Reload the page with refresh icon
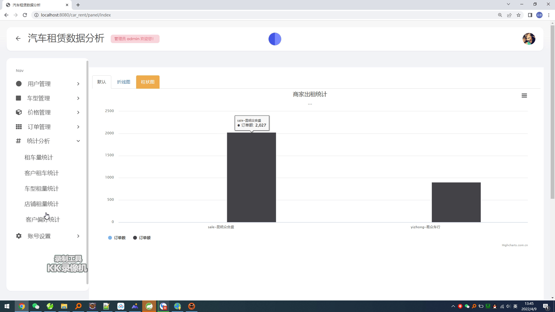This screenshot has height=312, width=555. coord(25,15)
